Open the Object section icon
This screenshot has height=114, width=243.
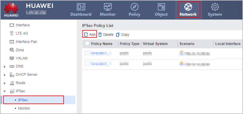161,7
